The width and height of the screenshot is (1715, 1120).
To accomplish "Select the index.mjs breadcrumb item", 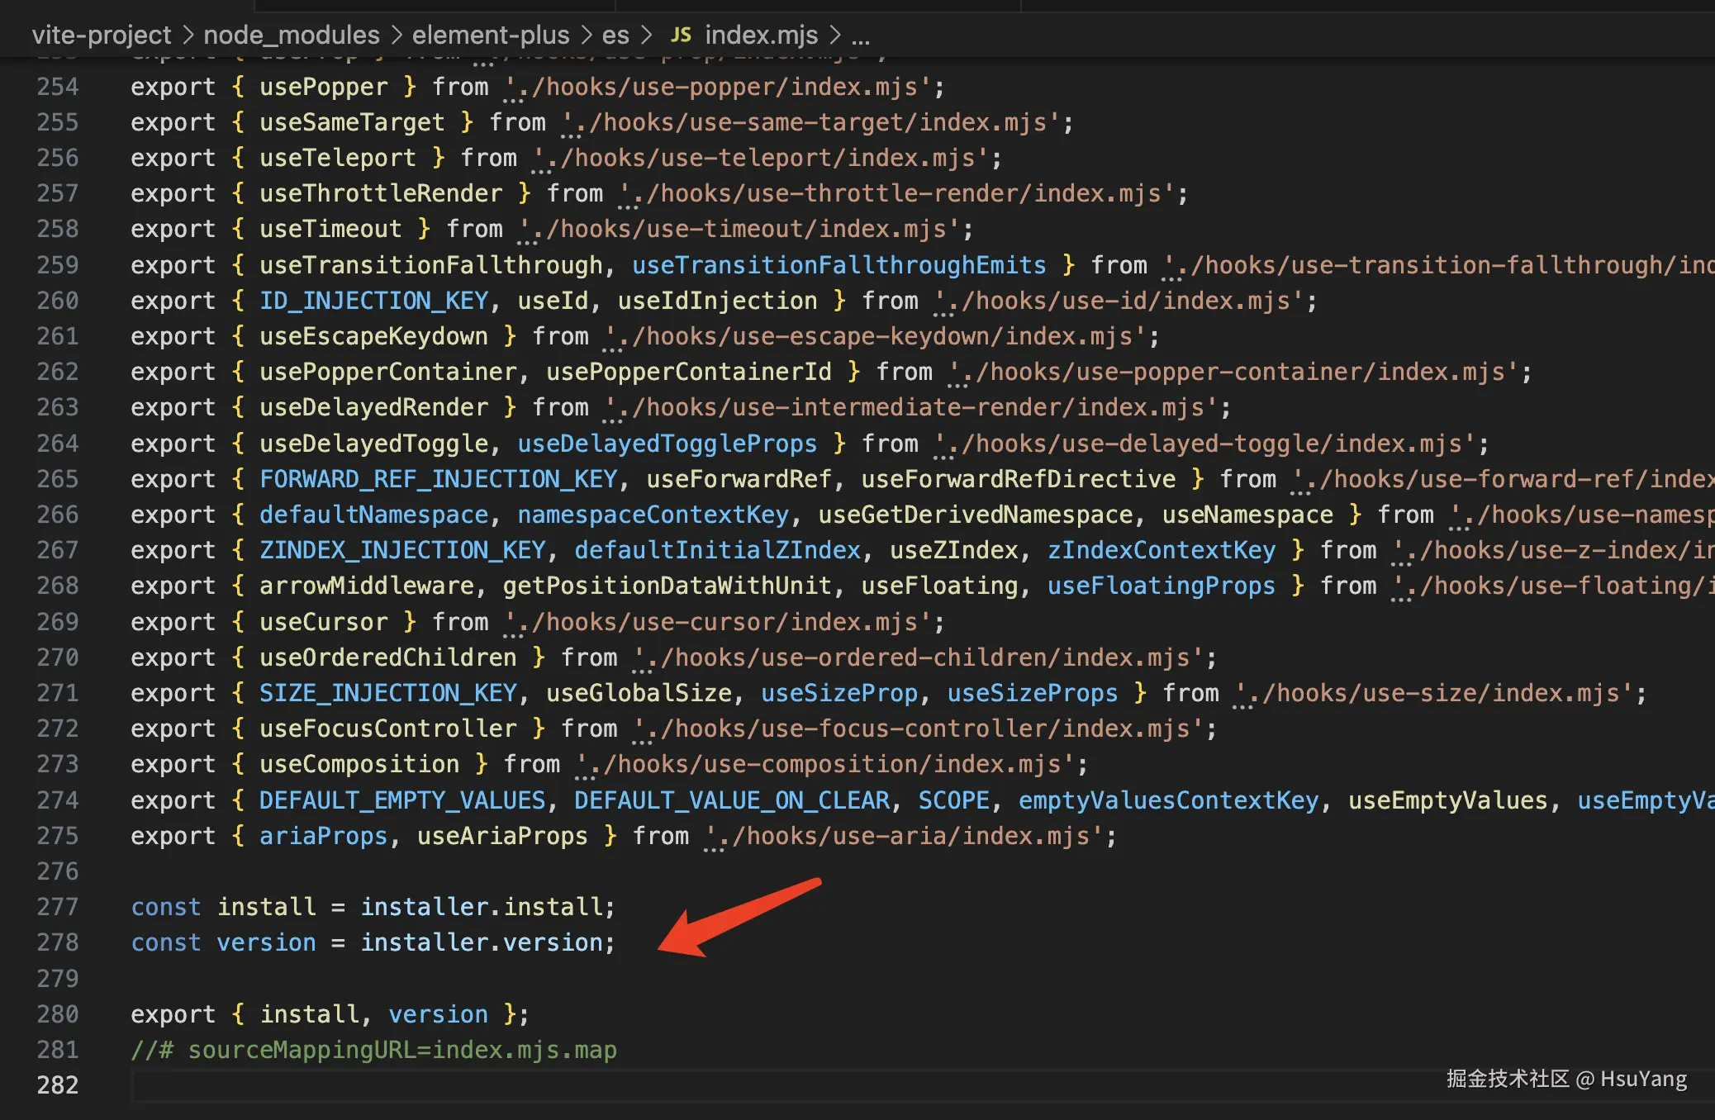I will tap(761, 35).
